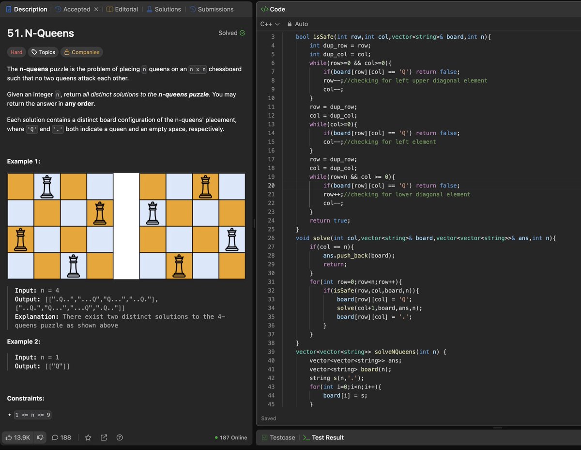This screenshot has width=581, height=450.
Task: Click the 'int dup_row = row;' line
Action: 340,46
